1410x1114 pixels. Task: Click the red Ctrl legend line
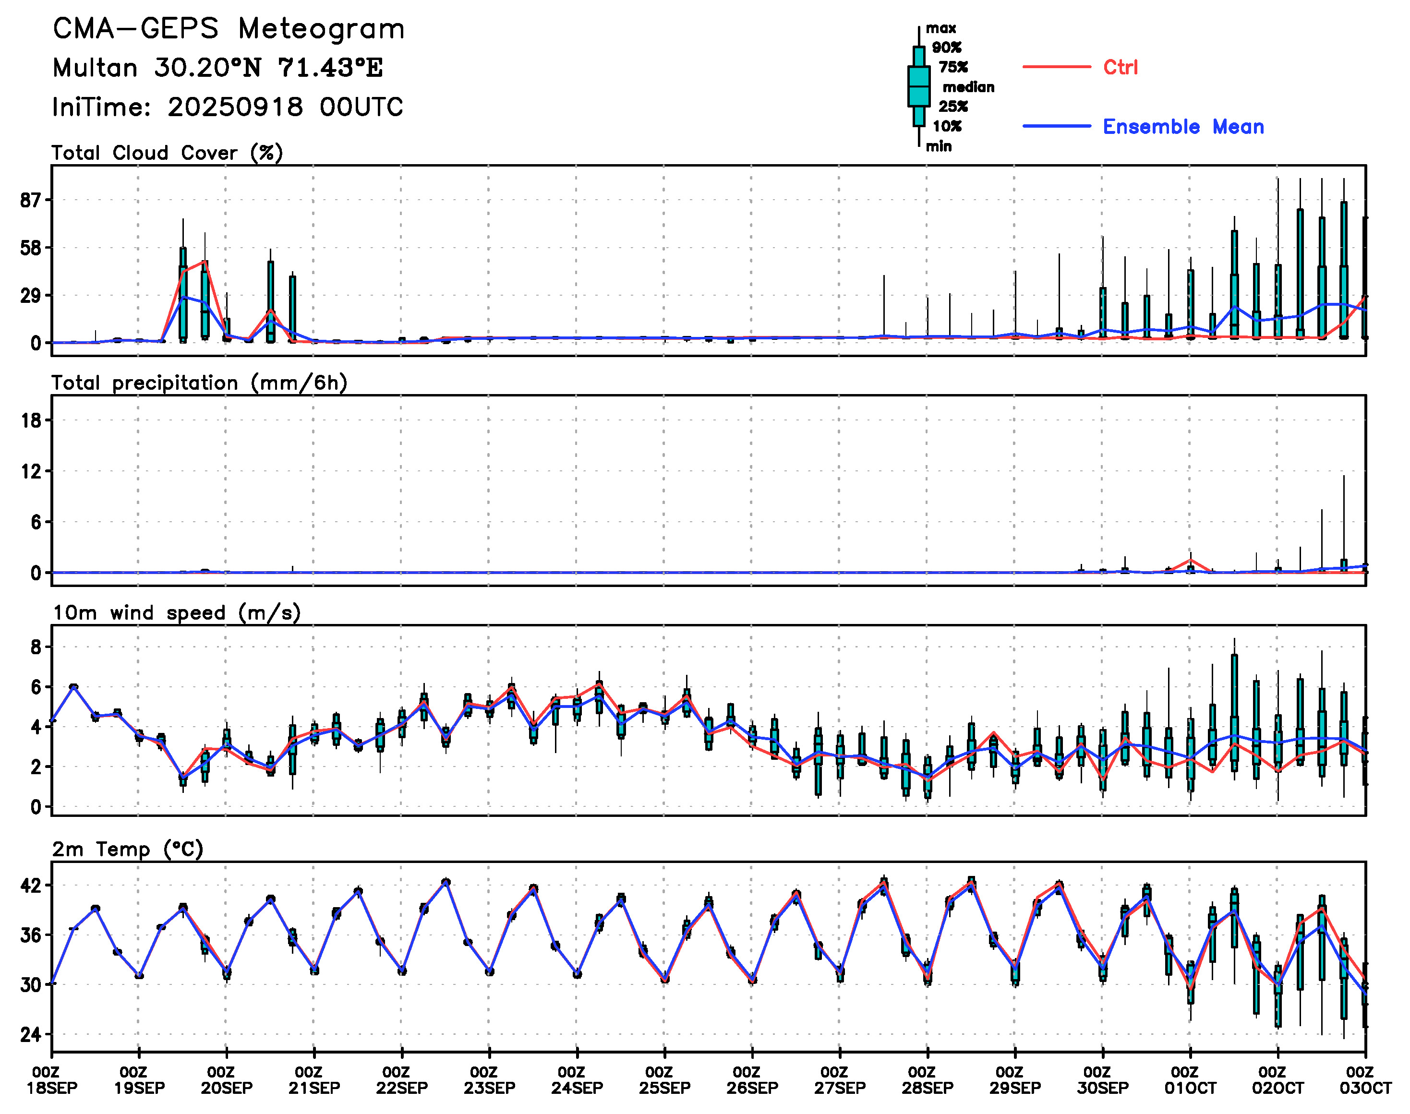coord(1056,67)
